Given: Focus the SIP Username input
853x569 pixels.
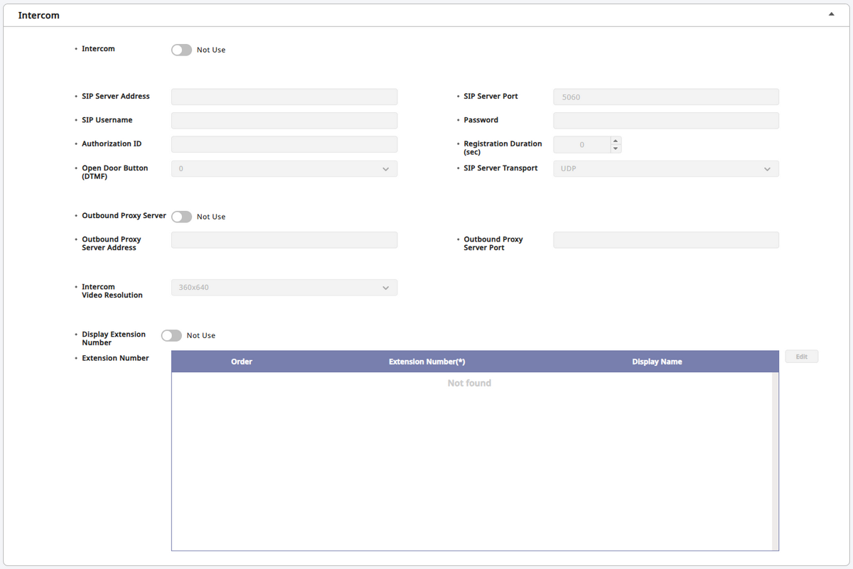Looking at the screenshot, I should pos(284,121).
